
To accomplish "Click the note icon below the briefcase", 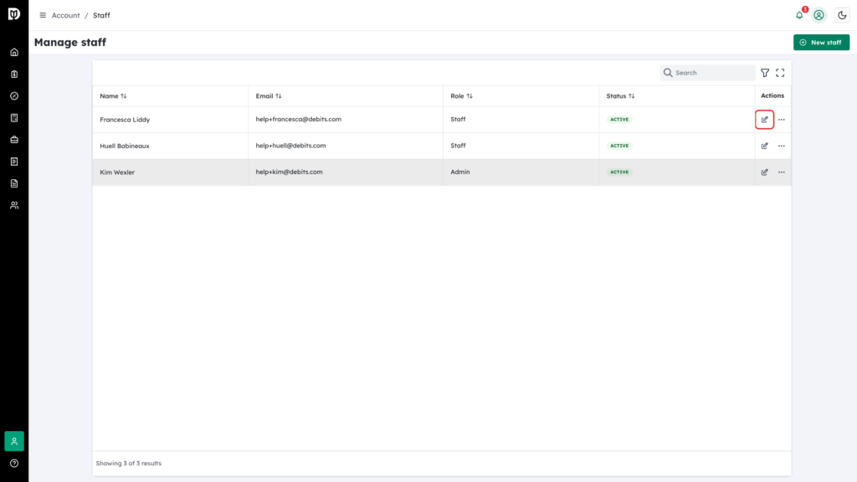I will 14,162.
